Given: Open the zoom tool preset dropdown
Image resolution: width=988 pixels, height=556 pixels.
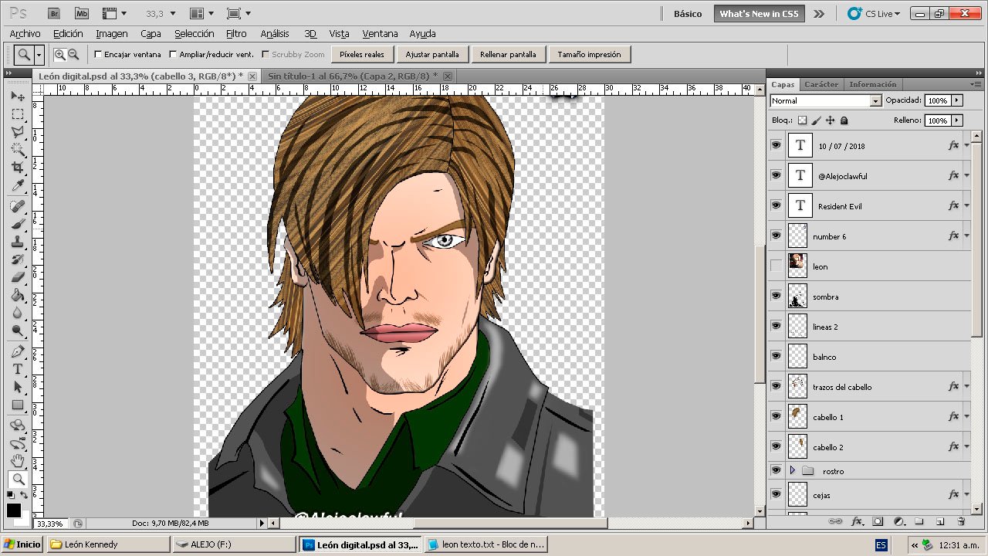Looking at the screenshot, I should [39, 54].
